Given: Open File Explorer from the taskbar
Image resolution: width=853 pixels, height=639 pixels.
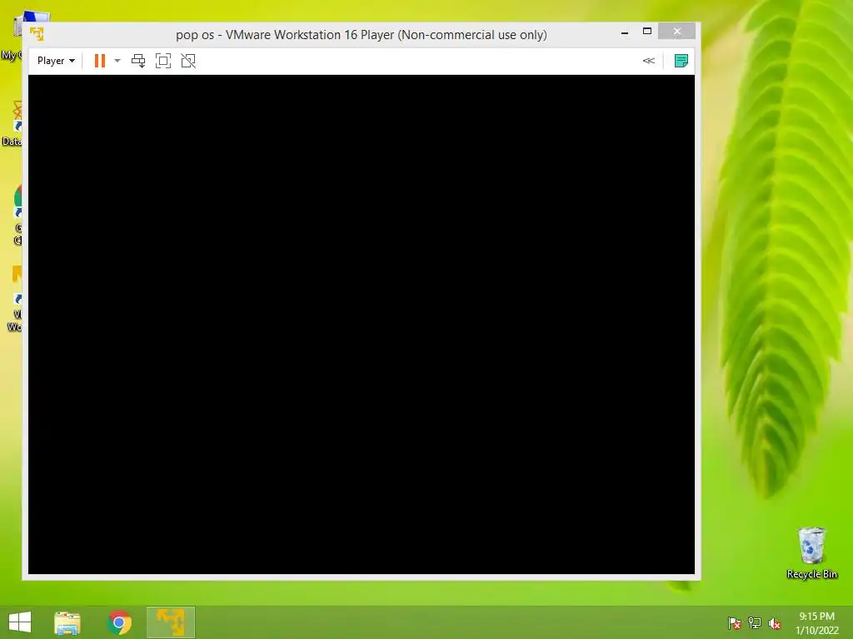Looking at the screenshot, I should coord(67,622).
